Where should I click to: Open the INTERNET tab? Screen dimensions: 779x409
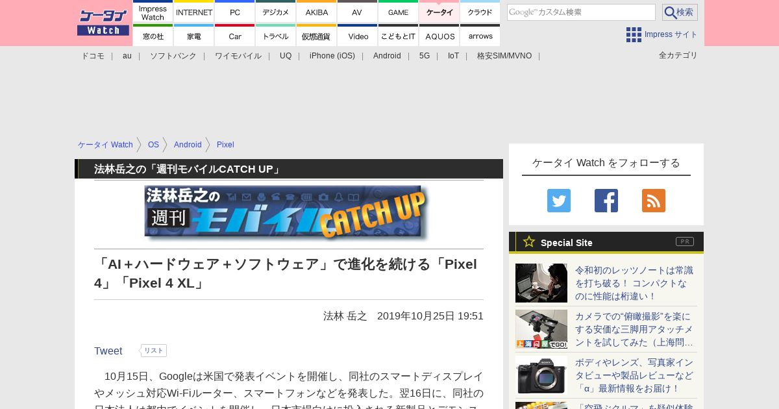pyautogui.click(x=194, y=12)
